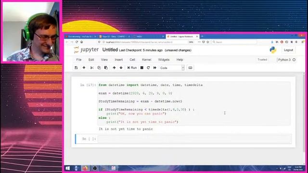Image resolution: width=308 pixels, height=173 pixels.
Task: Click the browser Search box
Action: [x=234, y=42]
